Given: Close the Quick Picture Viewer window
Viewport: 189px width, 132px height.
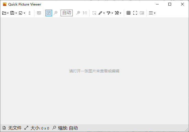Looking at the screenshot, I should pos(182,4).
